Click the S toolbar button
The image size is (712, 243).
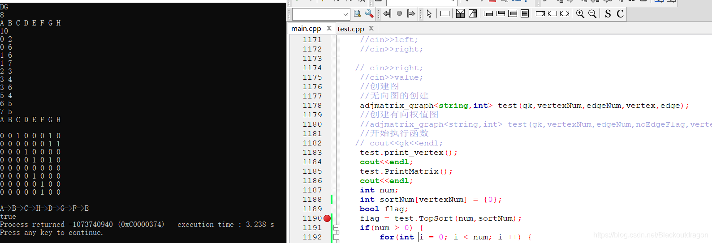click(x=608, y=14)
